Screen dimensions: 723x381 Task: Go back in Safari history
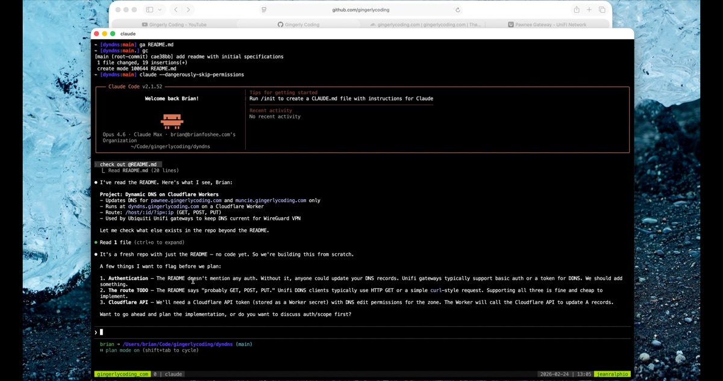[x=176, y=10]
